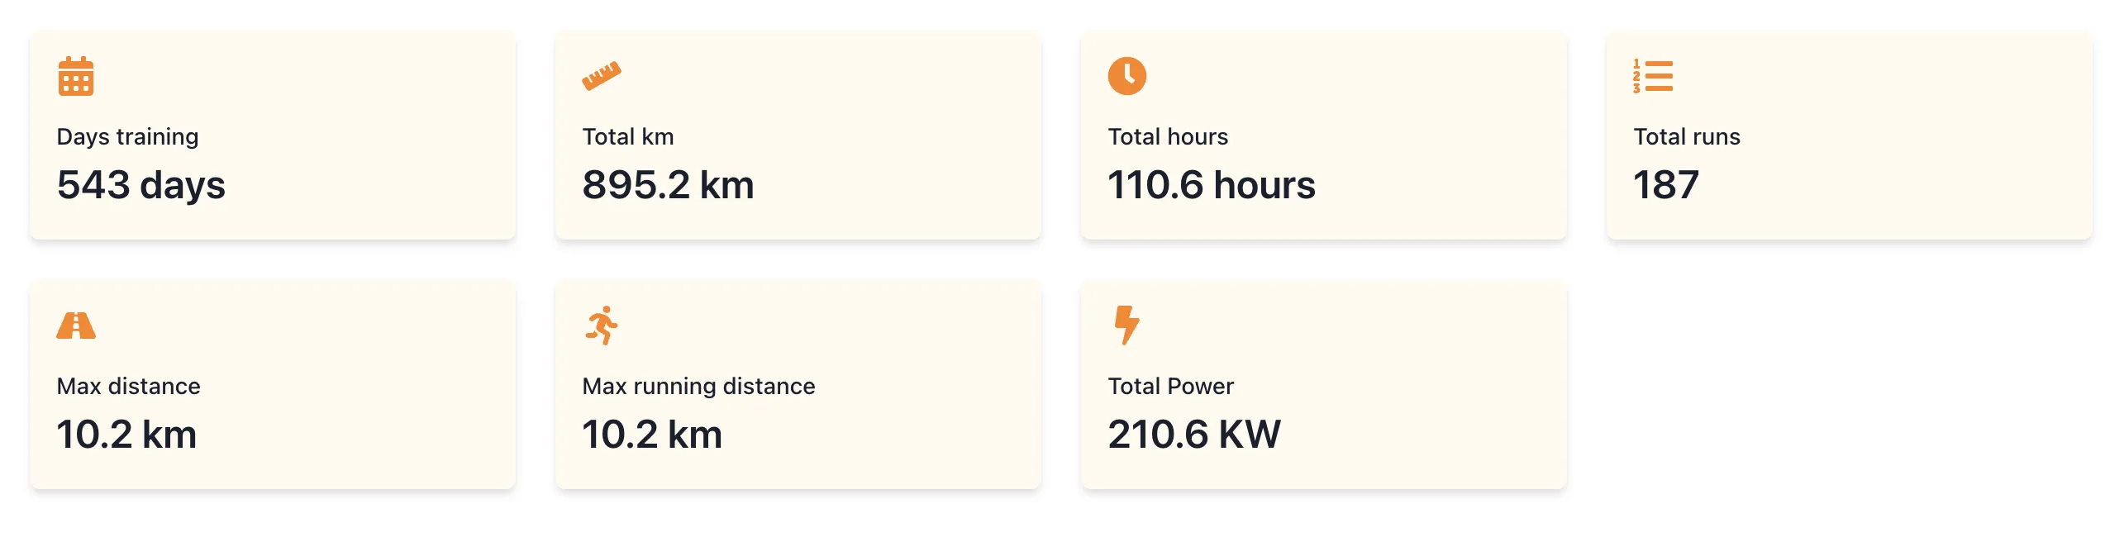2124x537 pixels.
Task: Click the 543 days value
Action: (x=140, y=185)
